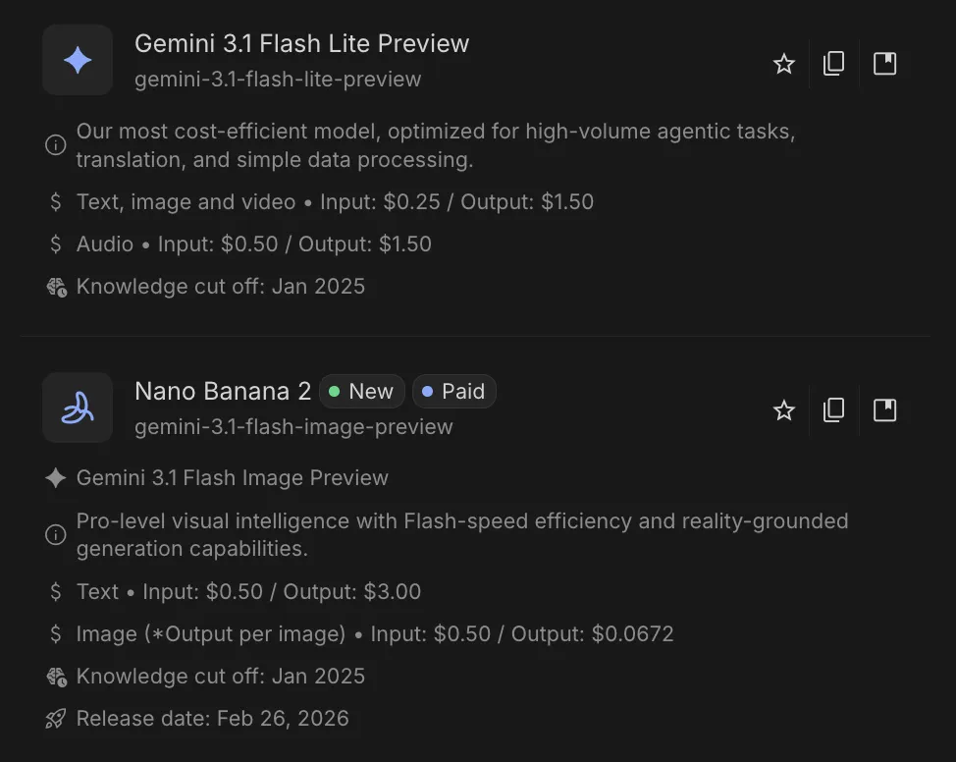
Task: Click the Paid badge on Nano Banana 2
Action: pyautogui.click(x=453, y=391)
